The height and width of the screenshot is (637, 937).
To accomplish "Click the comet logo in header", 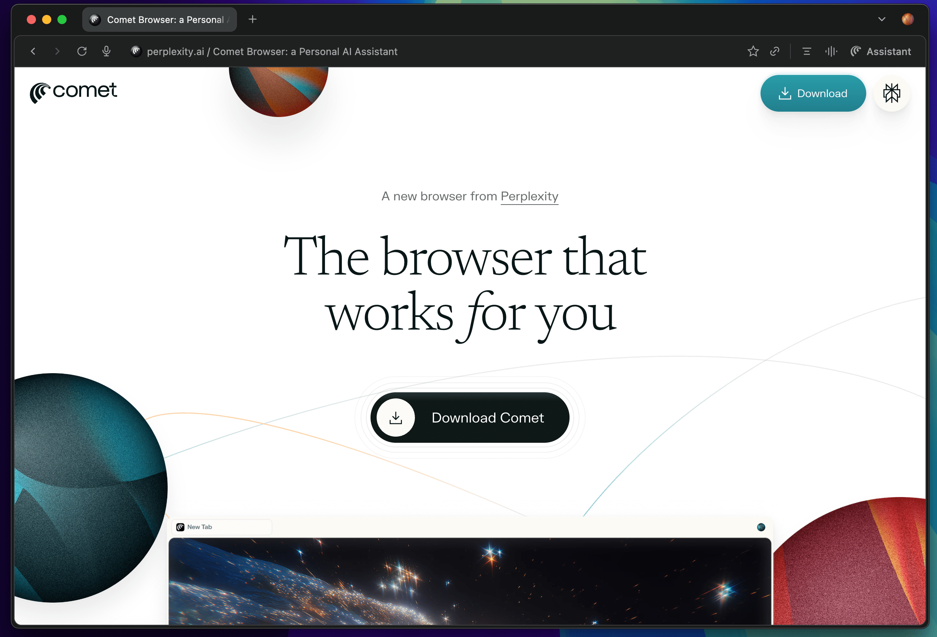I will tap(73, 92).
